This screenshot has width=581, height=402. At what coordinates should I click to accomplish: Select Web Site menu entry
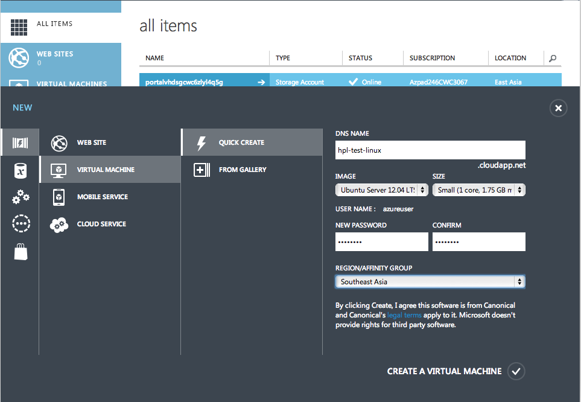[x=110, y=142]
